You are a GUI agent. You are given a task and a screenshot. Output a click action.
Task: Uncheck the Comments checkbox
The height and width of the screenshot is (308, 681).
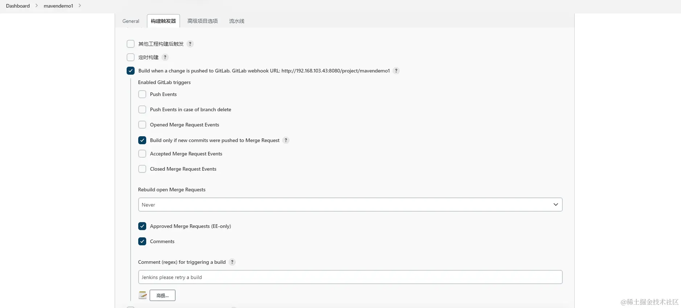(142, 241)
